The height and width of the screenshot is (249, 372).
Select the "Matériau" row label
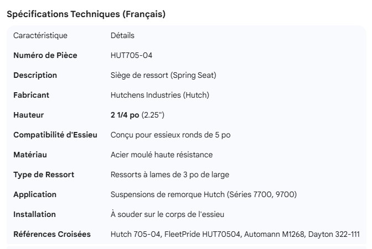30,155
